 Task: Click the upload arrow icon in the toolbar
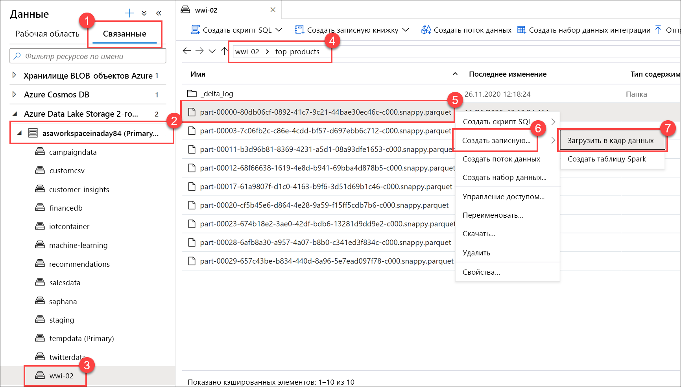(658, 29)
